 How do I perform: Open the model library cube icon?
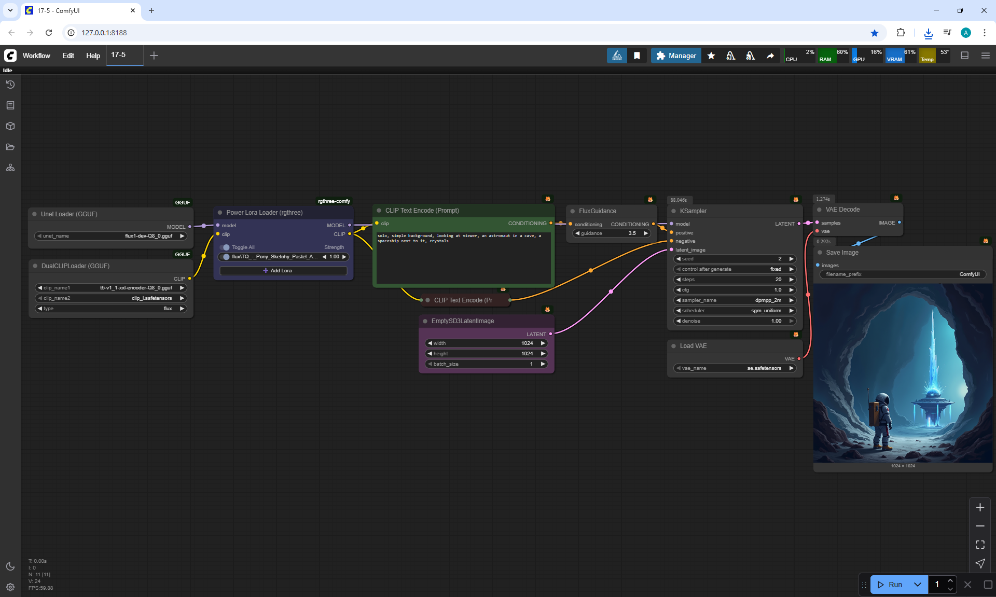coord(10,126)
